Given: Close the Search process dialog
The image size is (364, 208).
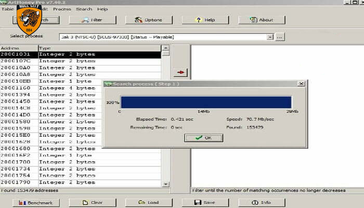Looking at the screenshot, I should point(301,84).
